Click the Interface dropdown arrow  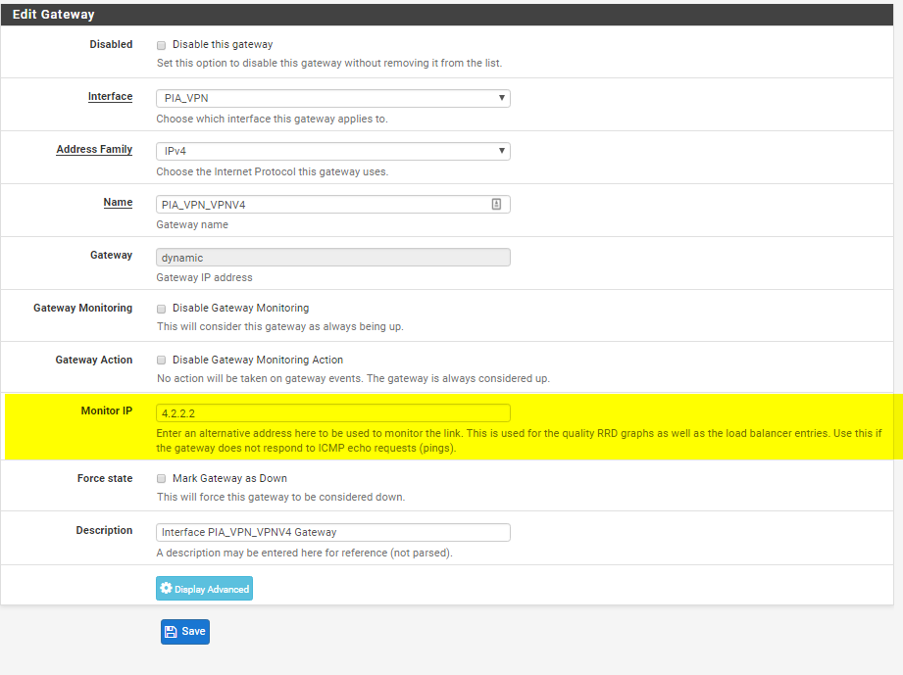tap(502, 98)
